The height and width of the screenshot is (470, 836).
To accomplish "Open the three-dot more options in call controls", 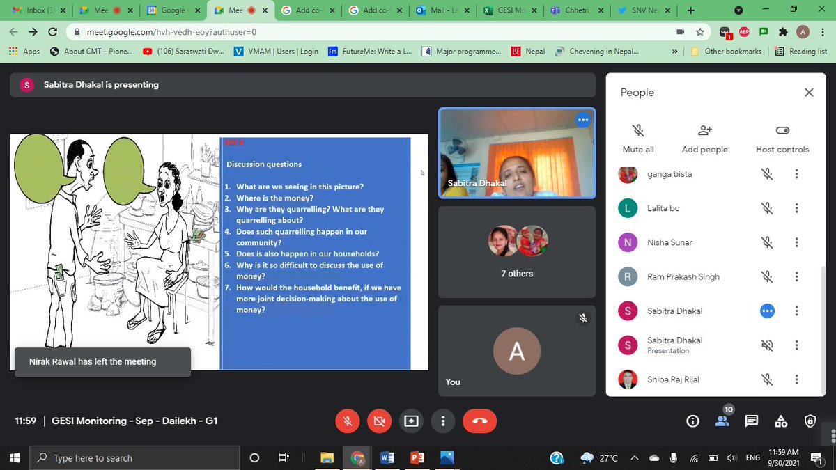I will coord(442,421).
